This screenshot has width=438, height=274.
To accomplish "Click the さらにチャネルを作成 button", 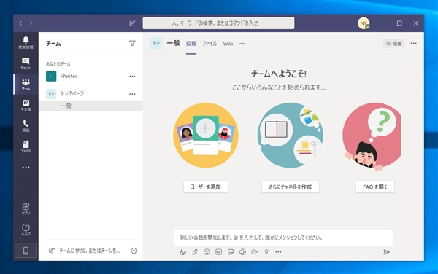I will [291, 187].
